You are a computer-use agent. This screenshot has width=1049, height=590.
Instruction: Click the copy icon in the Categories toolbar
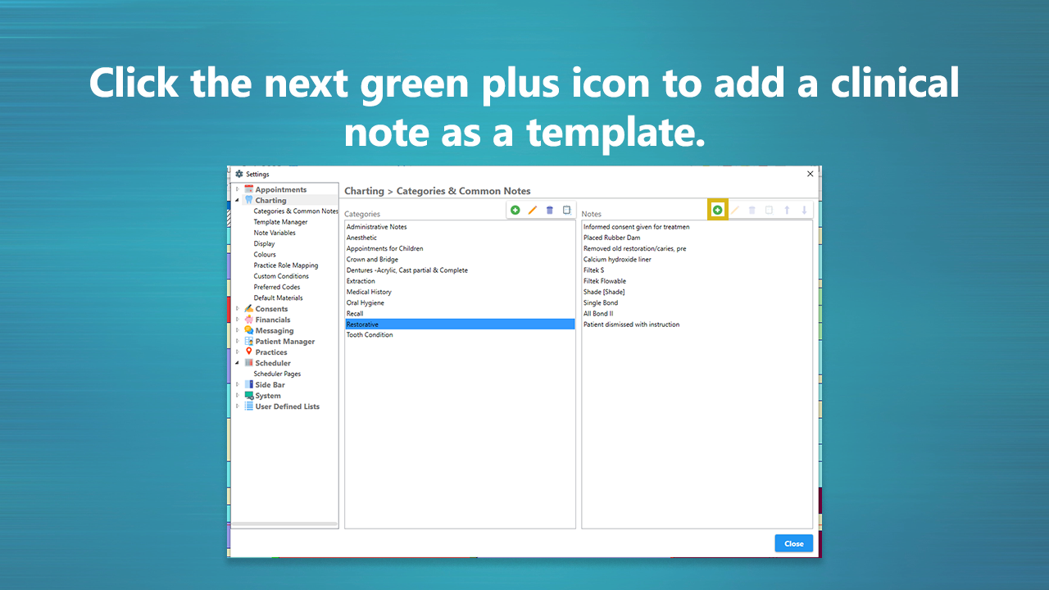pos(566,210)
